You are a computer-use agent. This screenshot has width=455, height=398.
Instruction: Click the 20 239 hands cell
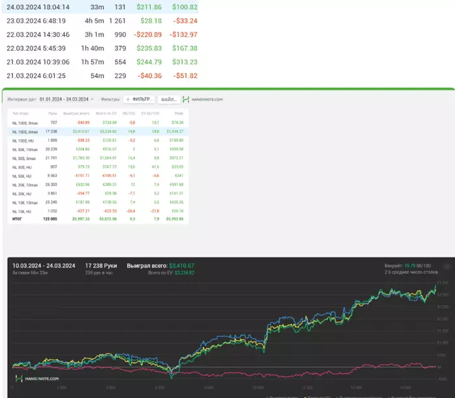click(x=51, y=149)
